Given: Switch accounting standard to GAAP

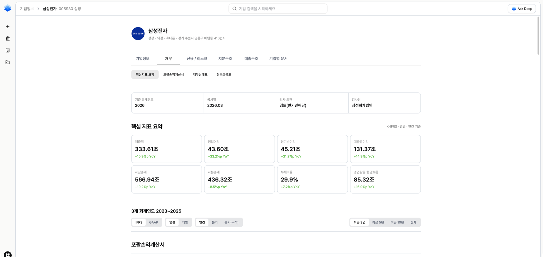Looking at the screenshot, I should coord(154,222).
